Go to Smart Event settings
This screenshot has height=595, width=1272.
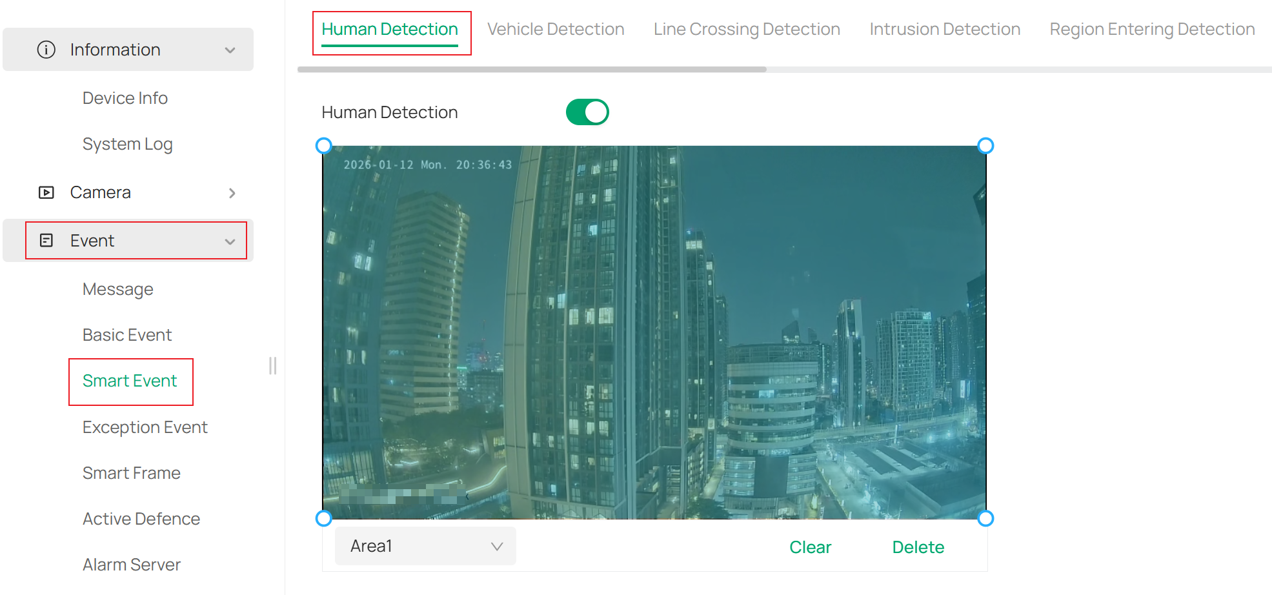click(130, 381)
